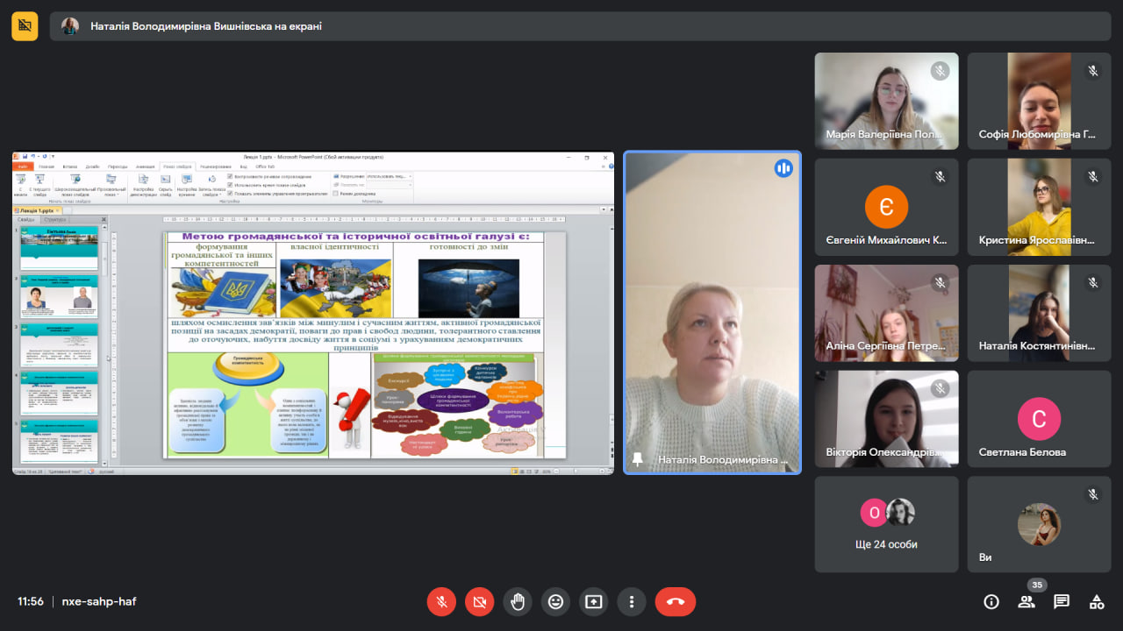
Task: Show the participants list panel
Action: tap(1026, 602)
